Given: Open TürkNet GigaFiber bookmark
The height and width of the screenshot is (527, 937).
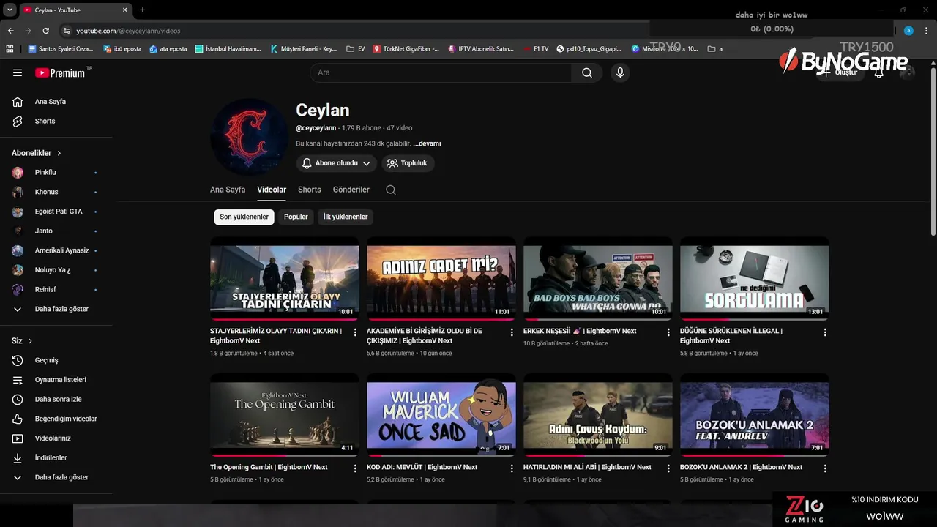Looking at the screenshot, I should [x=406, y=49].
